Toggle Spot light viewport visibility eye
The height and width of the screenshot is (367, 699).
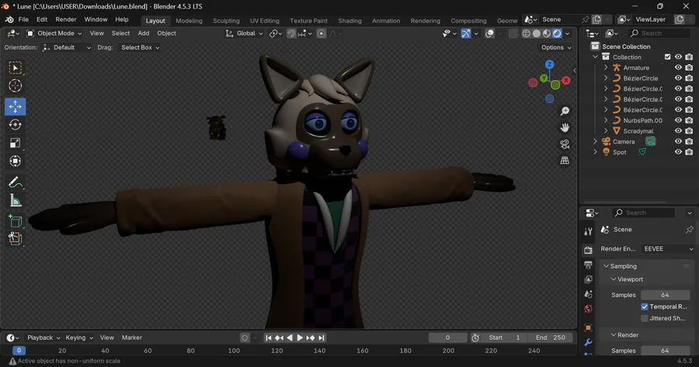[678, 152]
